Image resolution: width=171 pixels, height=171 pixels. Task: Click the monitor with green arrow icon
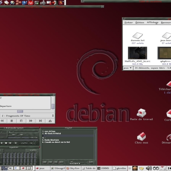point(37,3)
